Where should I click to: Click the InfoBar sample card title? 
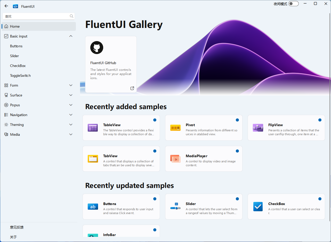[x=109, y=235]
